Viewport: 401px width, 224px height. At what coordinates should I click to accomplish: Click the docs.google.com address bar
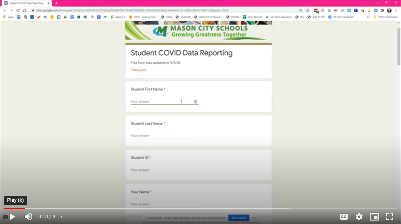(165, 10)
